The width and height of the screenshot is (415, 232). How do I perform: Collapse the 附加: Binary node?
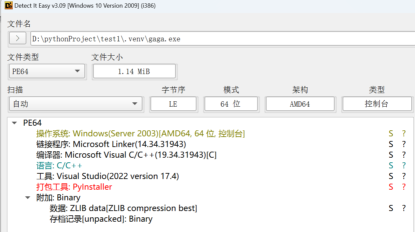click(28, 198)
